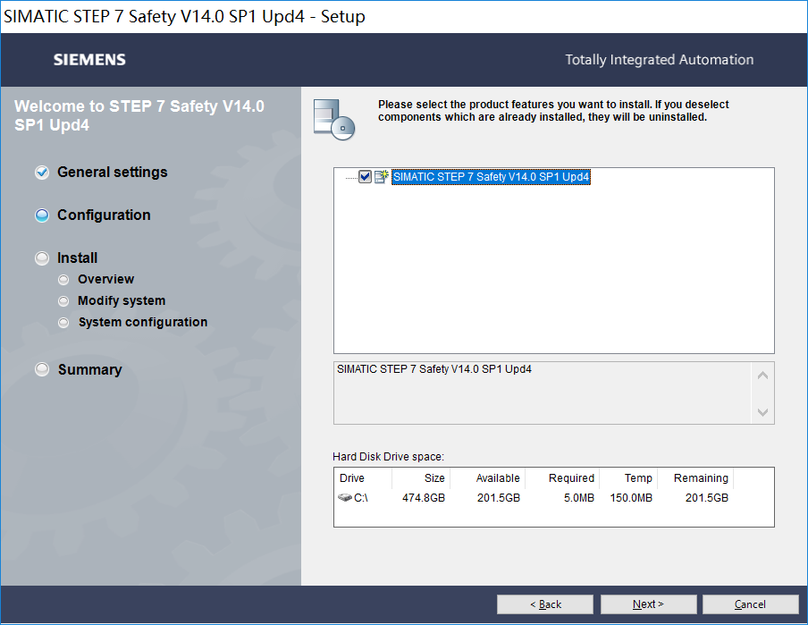Select SIMATIC STEP 7 Safety V14.0 SP1 Upd4 tree item
The width and height of the screenshot is (808, 625).
click(491, 177)
